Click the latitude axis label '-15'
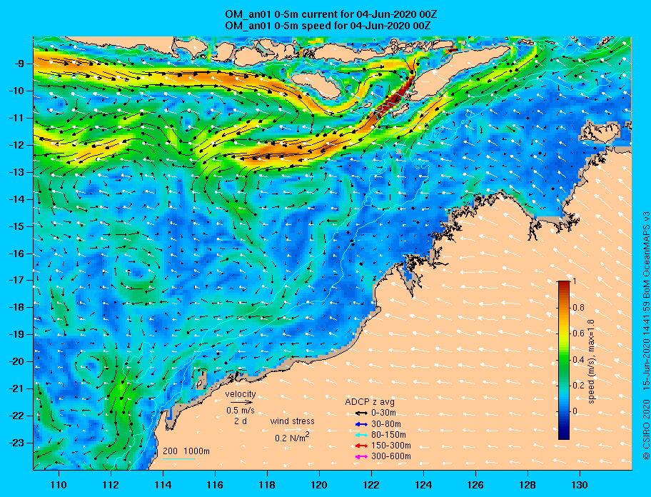 [x=17, y=226]
